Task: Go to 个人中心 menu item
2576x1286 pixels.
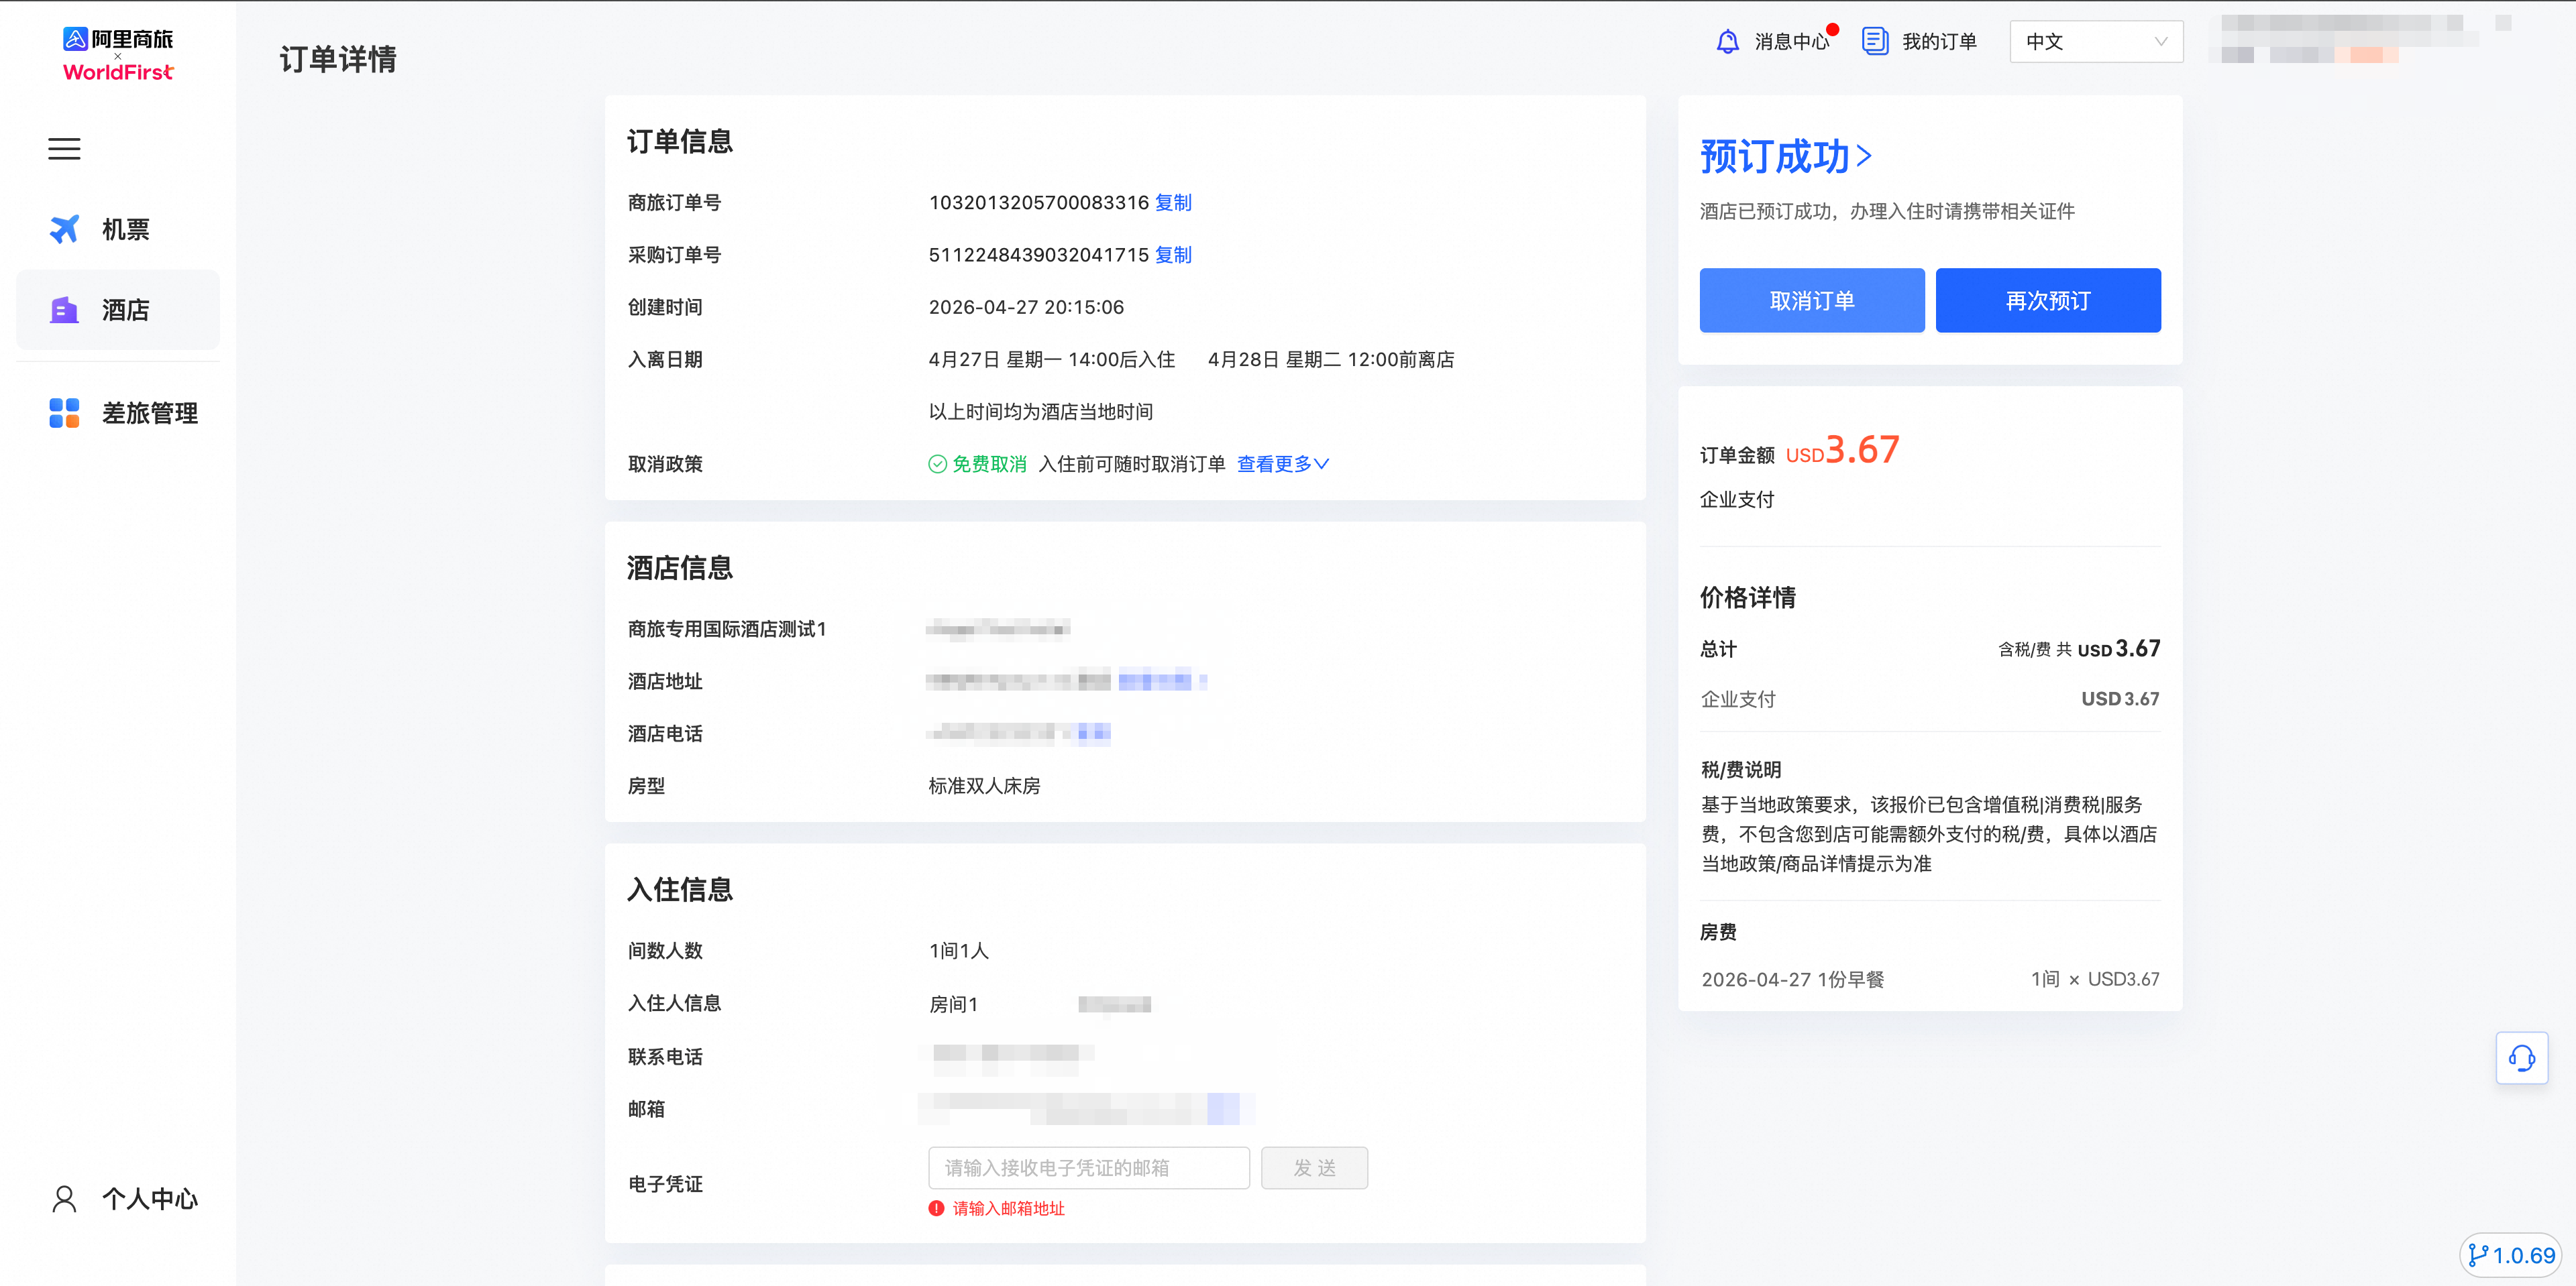Action: tap(149, 1198)
